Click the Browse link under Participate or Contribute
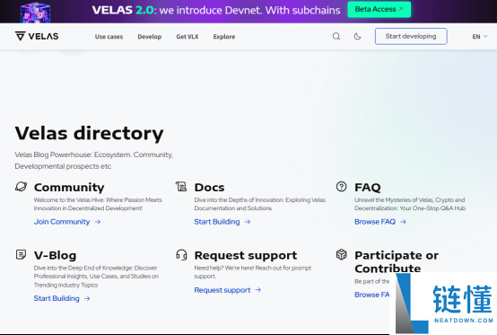Screen dimensions: 497x335 point(371,295)
